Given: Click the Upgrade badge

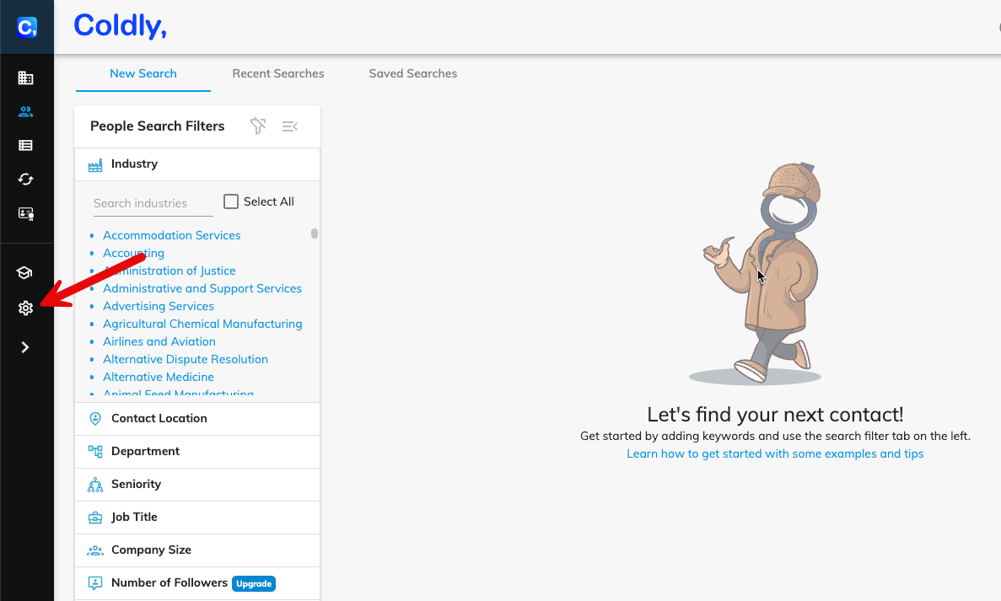Looking at the screenshot, I should click(x=254, y=584).
